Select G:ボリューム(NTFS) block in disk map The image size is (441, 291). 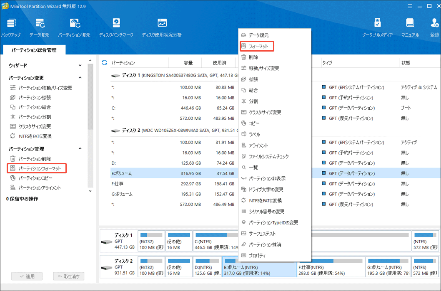(x=388, y=267)
